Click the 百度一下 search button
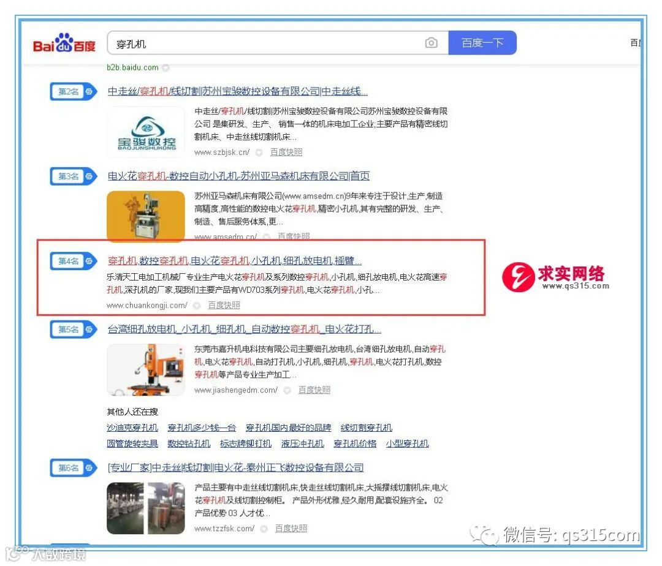The width and height of the screenshot is (662, 566). tap(482, 43)
